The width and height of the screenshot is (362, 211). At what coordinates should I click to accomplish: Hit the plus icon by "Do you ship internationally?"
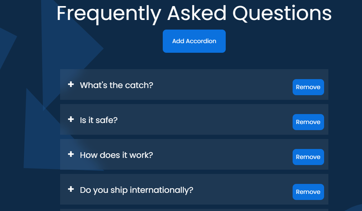(71, 189)
